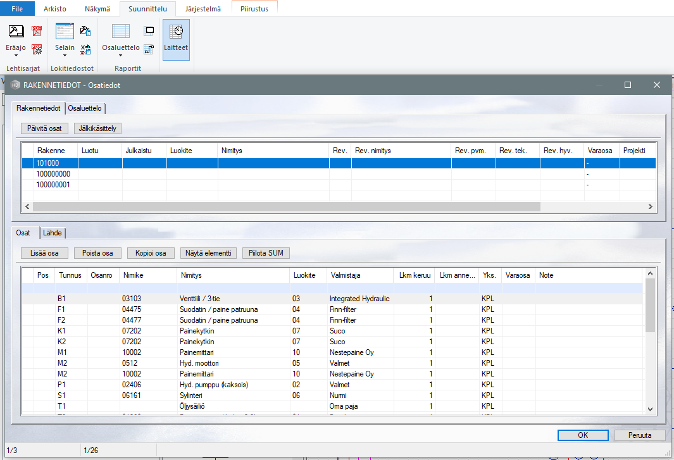Click the lower log file icon beside Selain
This screenshot has width=674, height=460.
tap(85, 49)
